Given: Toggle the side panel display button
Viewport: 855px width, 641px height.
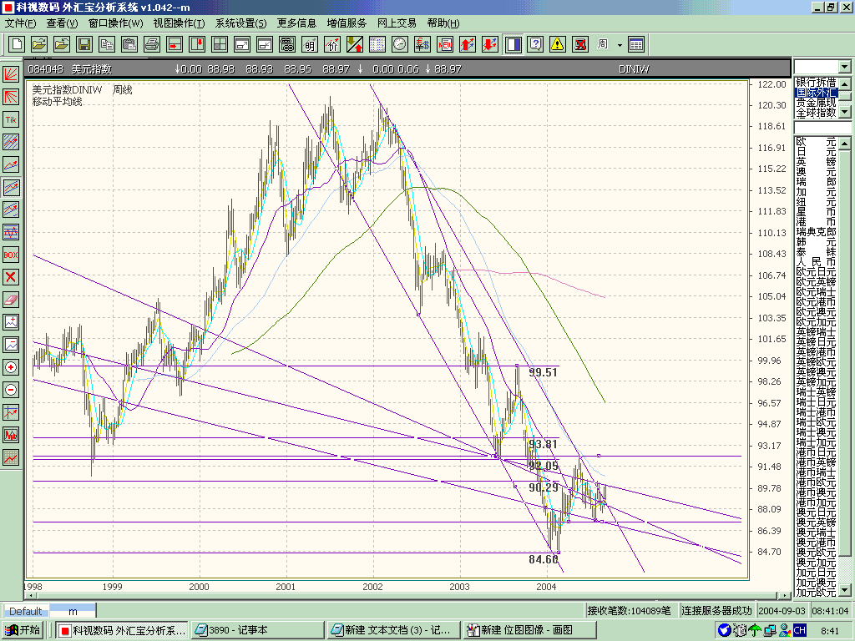Looking at the screenshot, I should [x=514, y=44].
